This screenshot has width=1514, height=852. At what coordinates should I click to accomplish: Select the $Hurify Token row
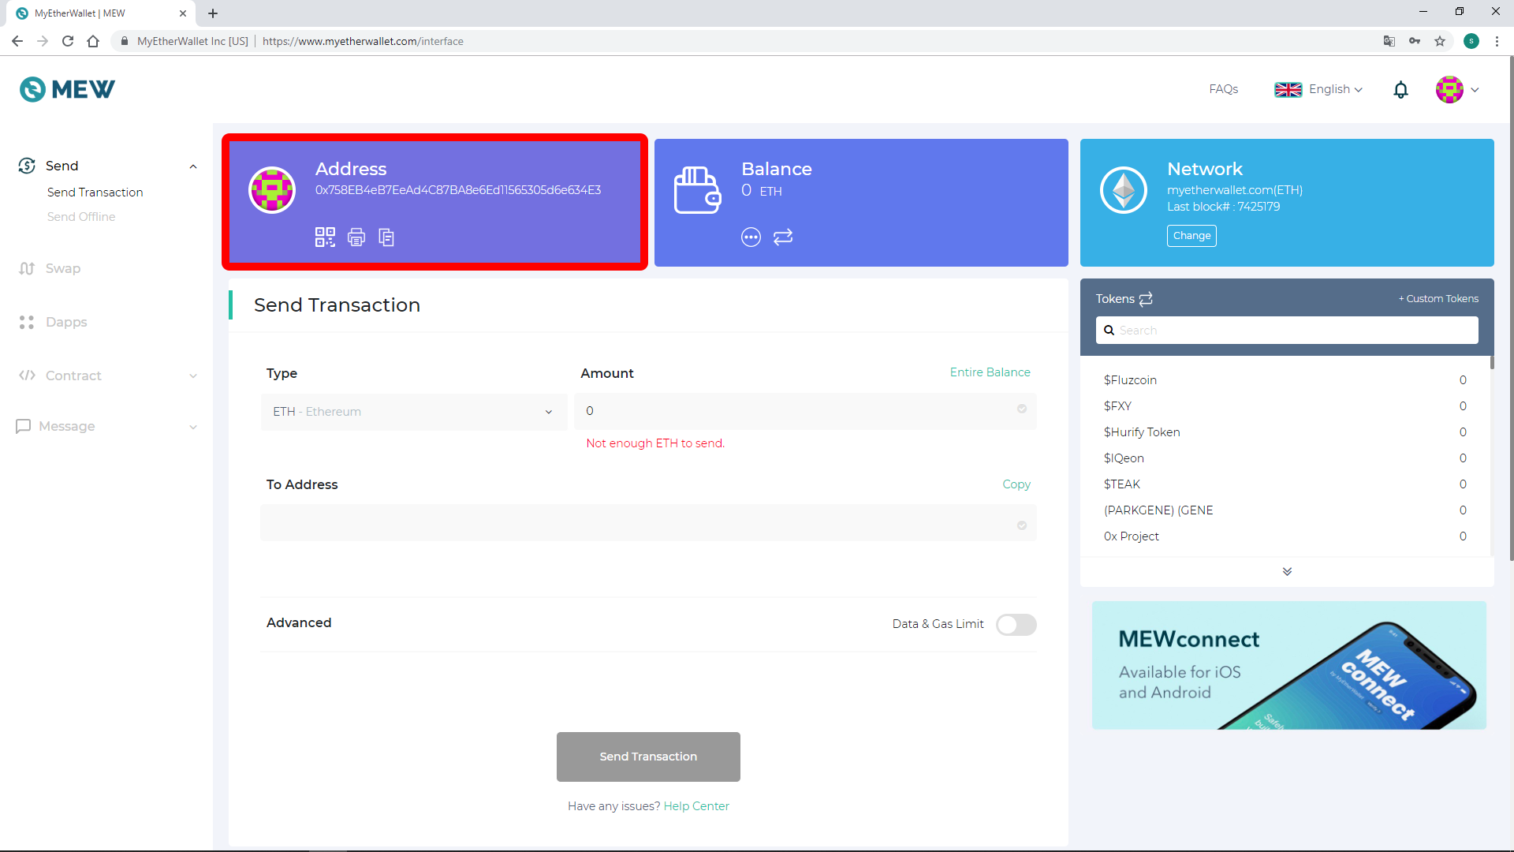[x=1285, y=432]
